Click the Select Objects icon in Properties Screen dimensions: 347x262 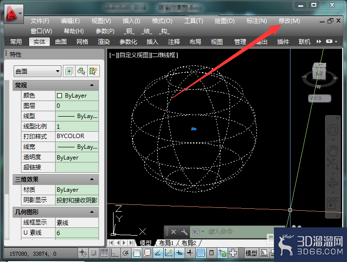pos(81,71)
